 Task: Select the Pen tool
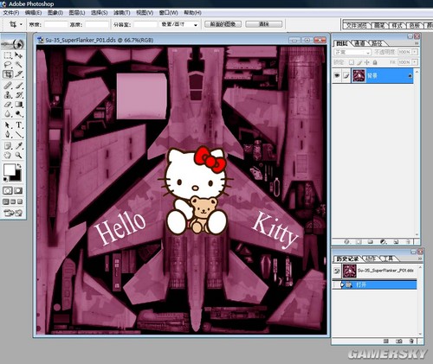click(8, 135)
